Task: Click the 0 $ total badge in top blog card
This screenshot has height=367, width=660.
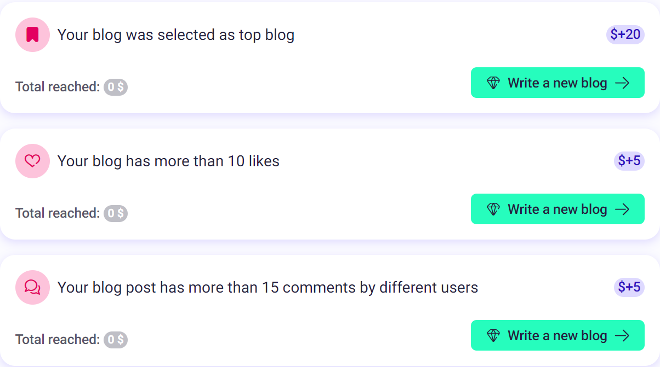Action: (x=116, y=87)
